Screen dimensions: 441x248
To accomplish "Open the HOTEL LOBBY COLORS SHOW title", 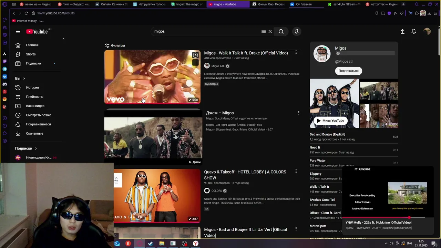I will [245, 175].
